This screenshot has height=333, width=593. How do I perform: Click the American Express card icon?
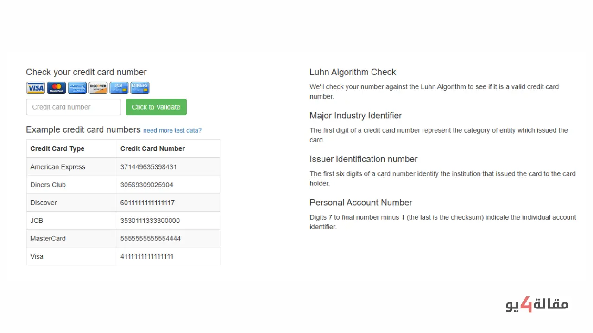click(x=77, y=88)
